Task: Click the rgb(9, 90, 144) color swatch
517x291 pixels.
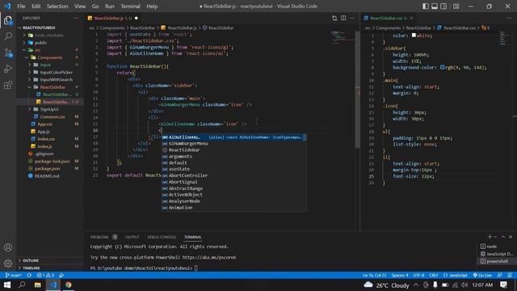Action: pyautogui.click(x=442, y=67)
